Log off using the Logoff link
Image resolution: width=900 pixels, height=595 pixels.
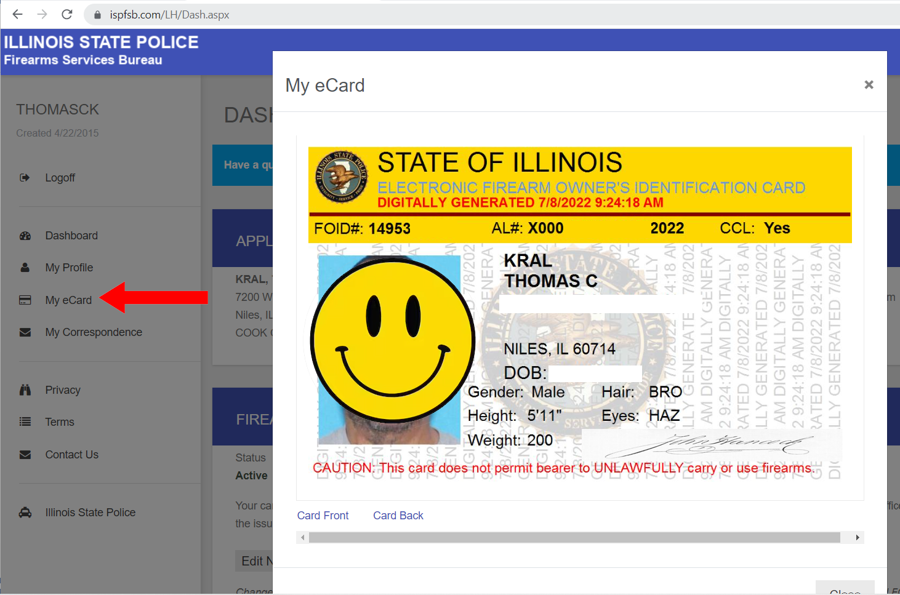(60, 178)
